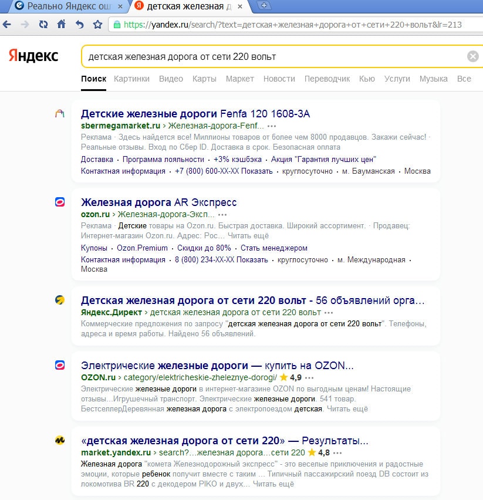
Task: Open the Новости tab
Action: click(279, 79)
